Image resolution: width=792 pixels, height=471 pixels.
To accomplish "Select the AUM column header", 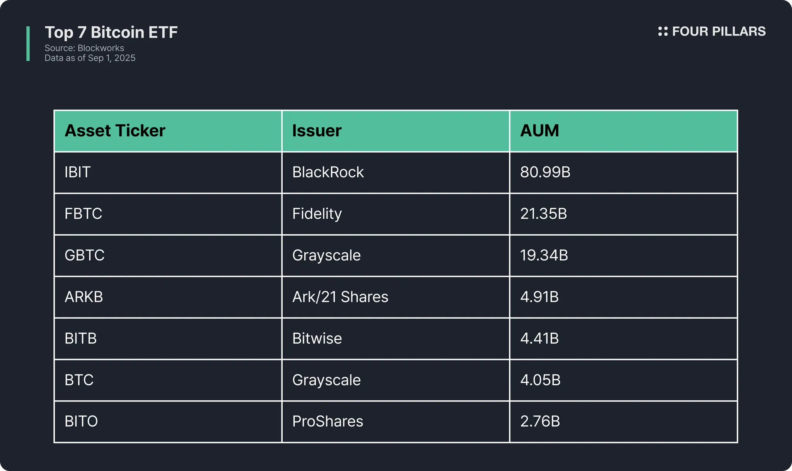I will [539, 131].
